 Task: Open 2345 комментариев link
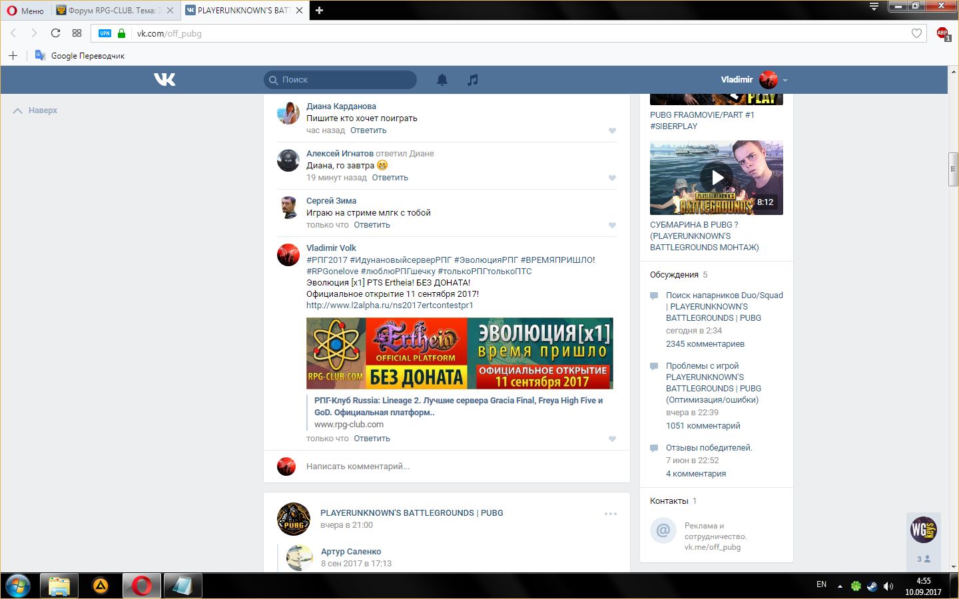(705, 344)
